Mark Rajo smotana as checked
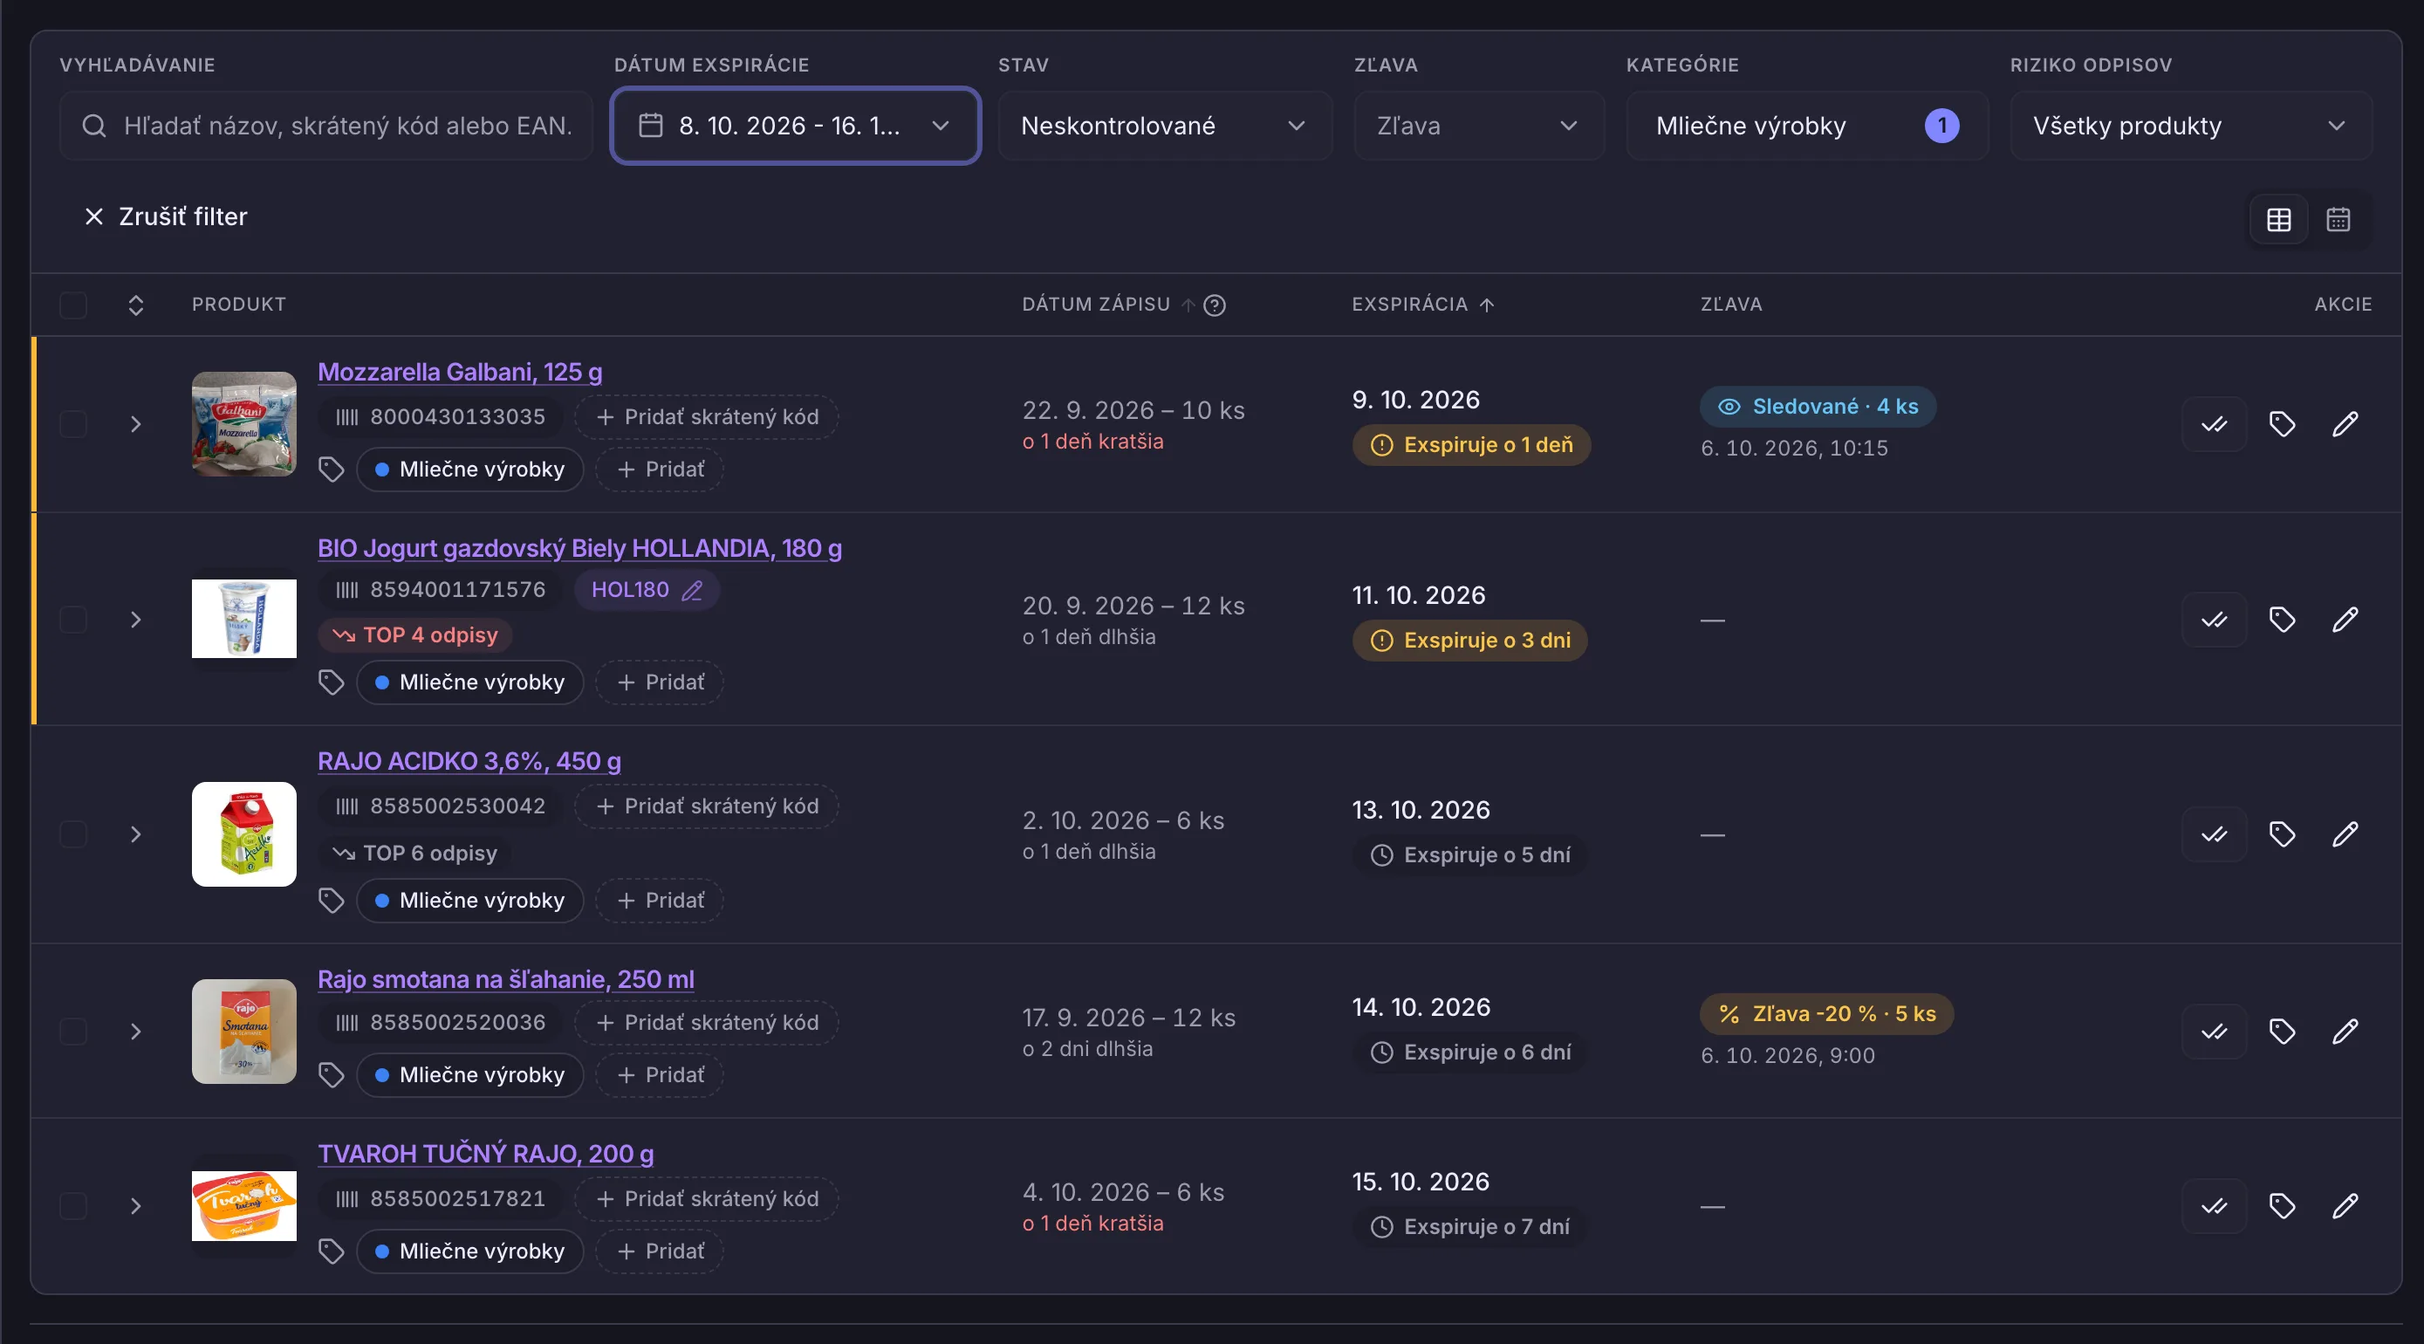The width and height of the screenshot is (2424, 1344). pos(2215,1032)
